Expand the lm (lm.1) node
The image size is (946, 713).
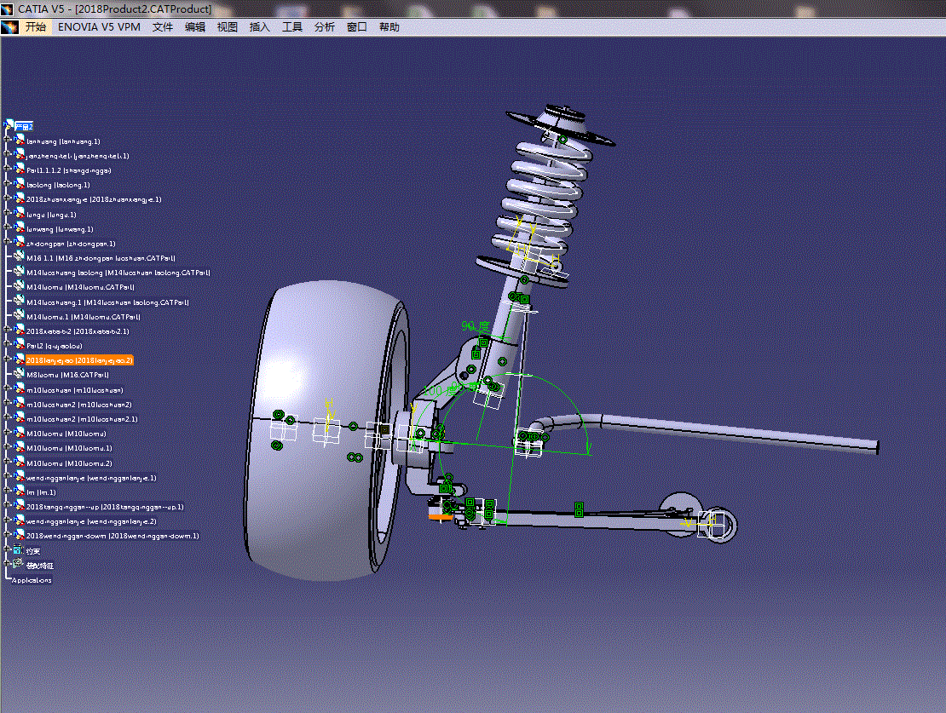[7, 491]
